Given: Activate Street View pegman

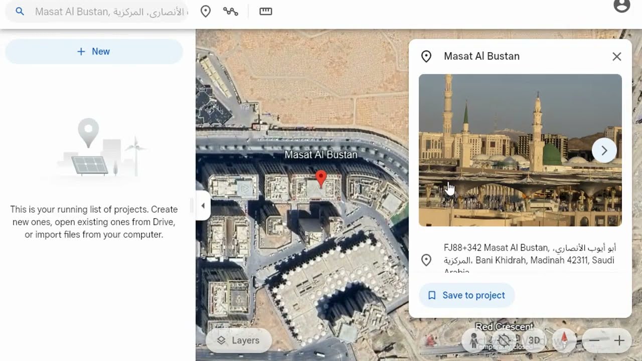Looking at the screenshot, I should [474, 341].
